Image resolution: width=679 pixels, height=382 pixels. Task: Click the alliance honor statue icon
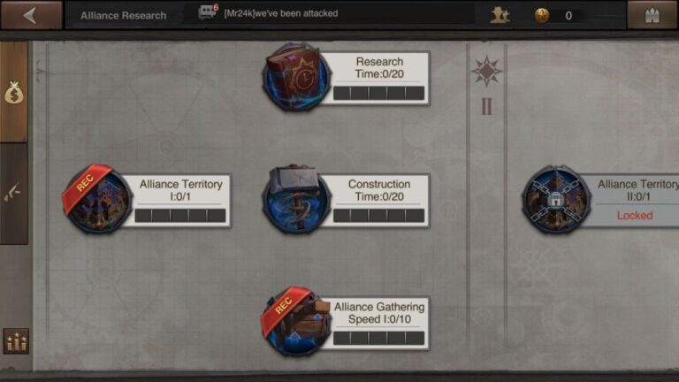pos(500,16)
